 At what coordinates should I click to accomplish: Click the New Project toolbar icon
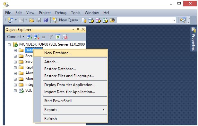click(11, 20)
